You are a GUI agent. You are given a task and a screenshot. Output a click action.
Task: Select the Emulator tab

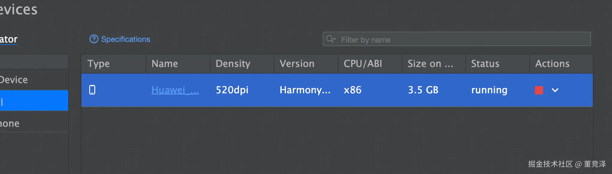click(9, 39)
